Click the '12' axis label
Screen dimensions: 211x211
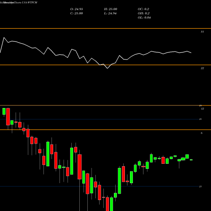(x=202, y=109)
